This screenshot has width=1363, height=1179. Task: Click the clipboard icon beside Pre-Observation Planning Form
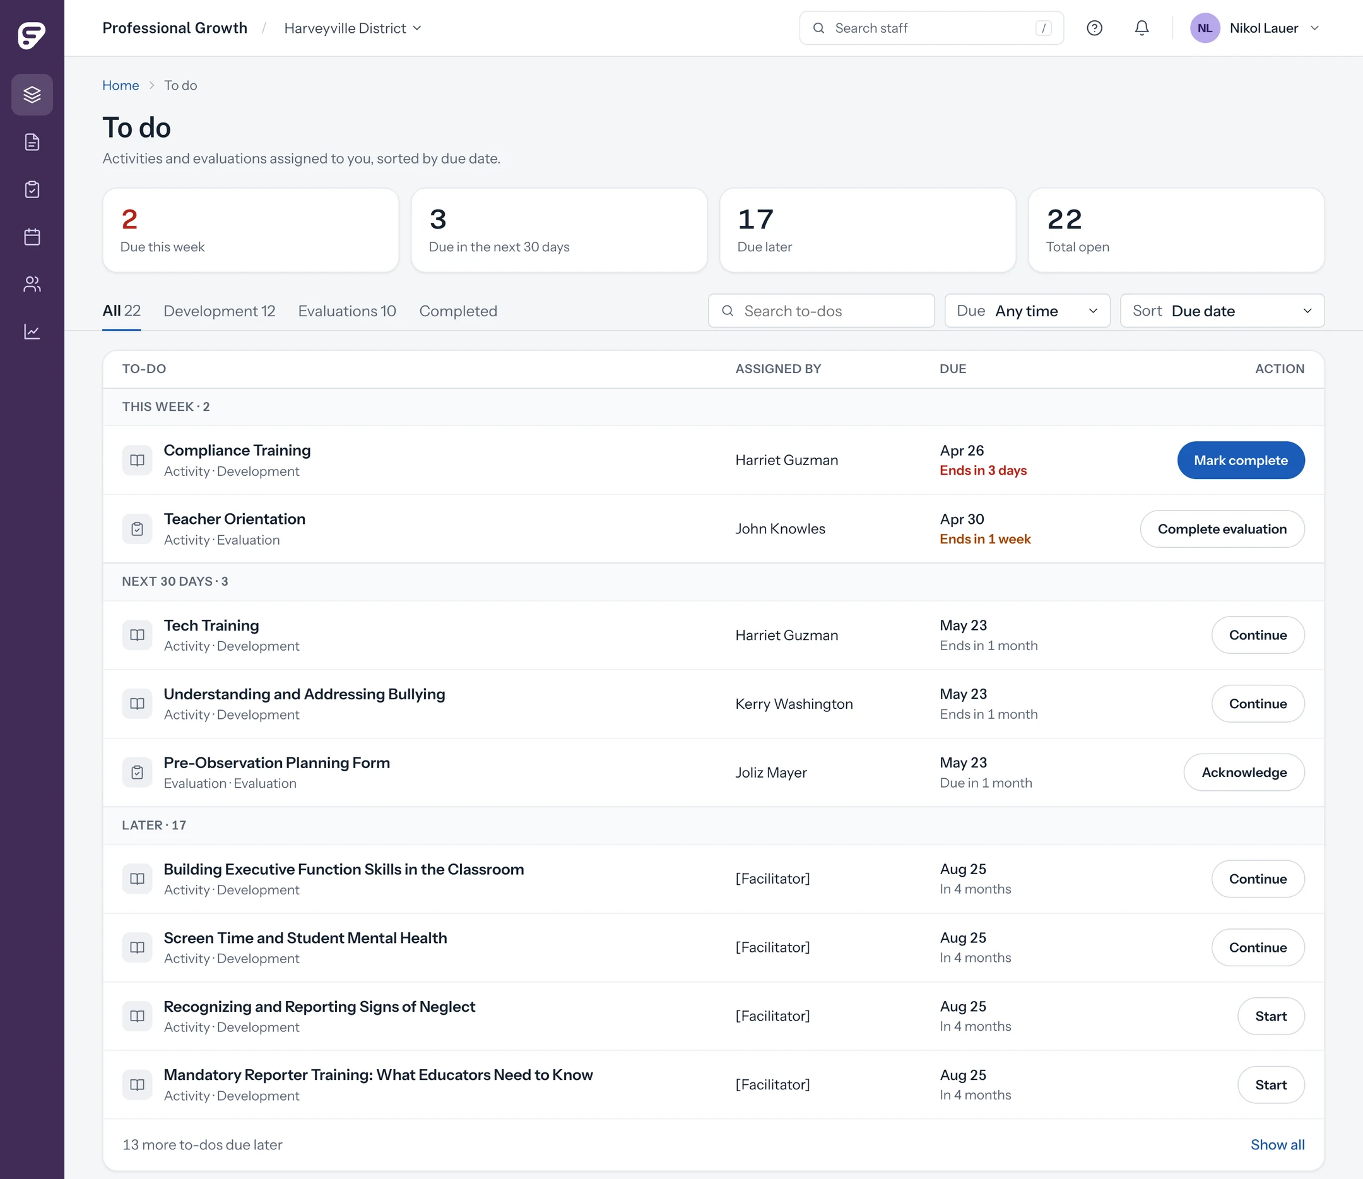(138, 773)
